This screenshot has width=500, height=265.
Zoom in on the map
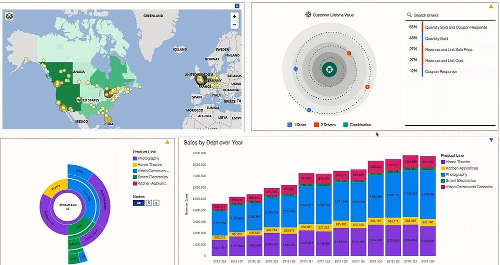[x=234, y=16]
